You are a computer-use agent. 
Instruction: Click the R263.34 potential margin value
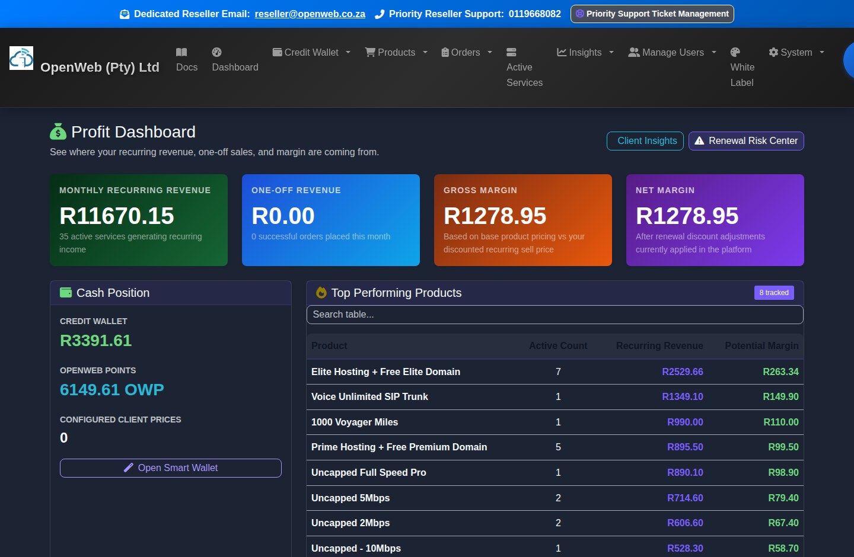click(x=780, y=372)
